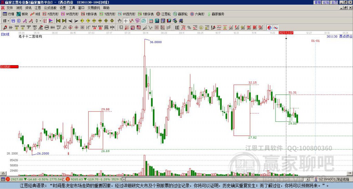Open the 江恩轮 tool
353x189 pixels.
coord(163,14)
